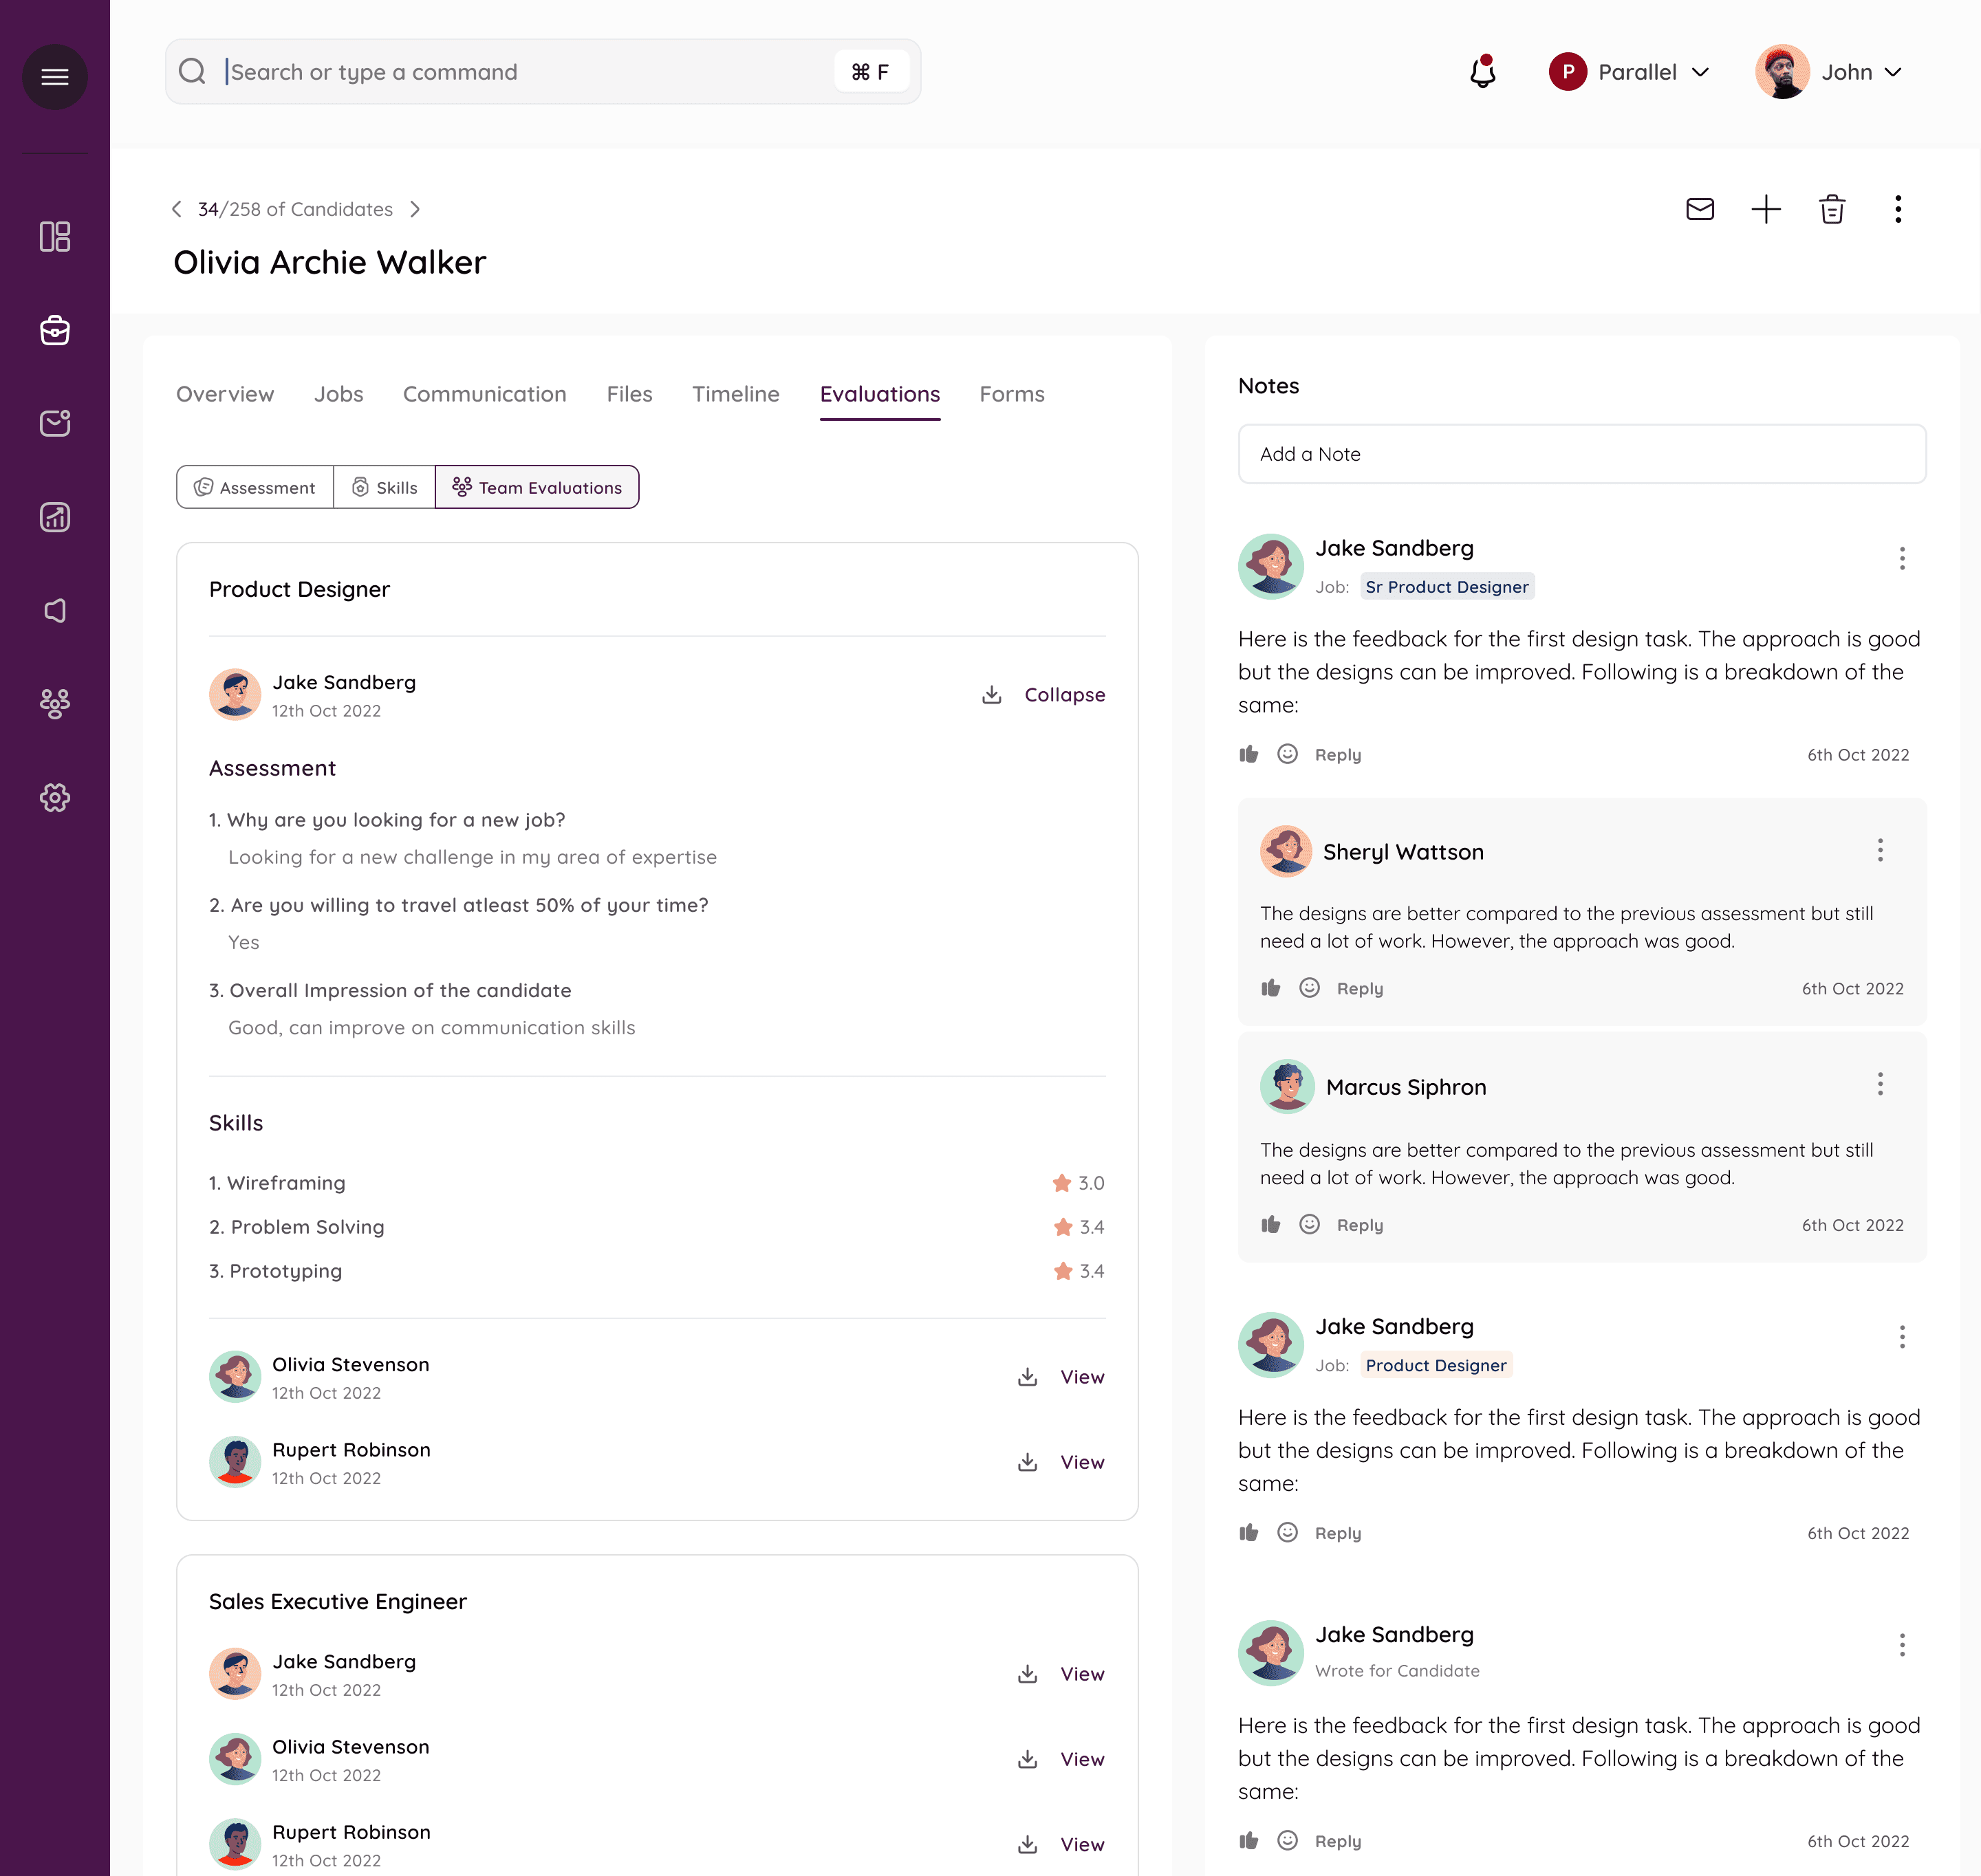This screenshot has width=1981, height=1876.
Task: Like Sheryl Wattson's note with thumbs up
Action: click(1271, 988)
